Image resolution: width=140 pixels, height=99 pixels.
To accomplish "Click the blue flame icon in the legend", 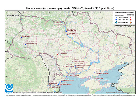I will point(116,22).
